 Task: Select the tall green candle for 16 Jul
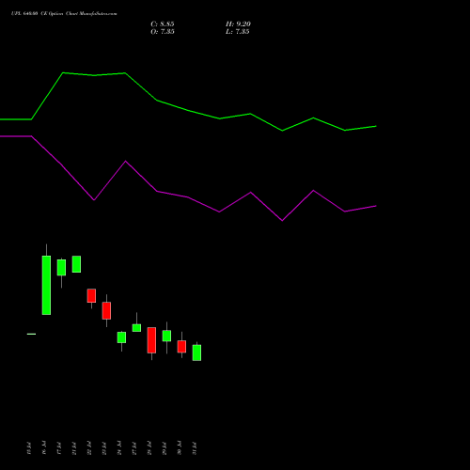[x=46, y=285]
